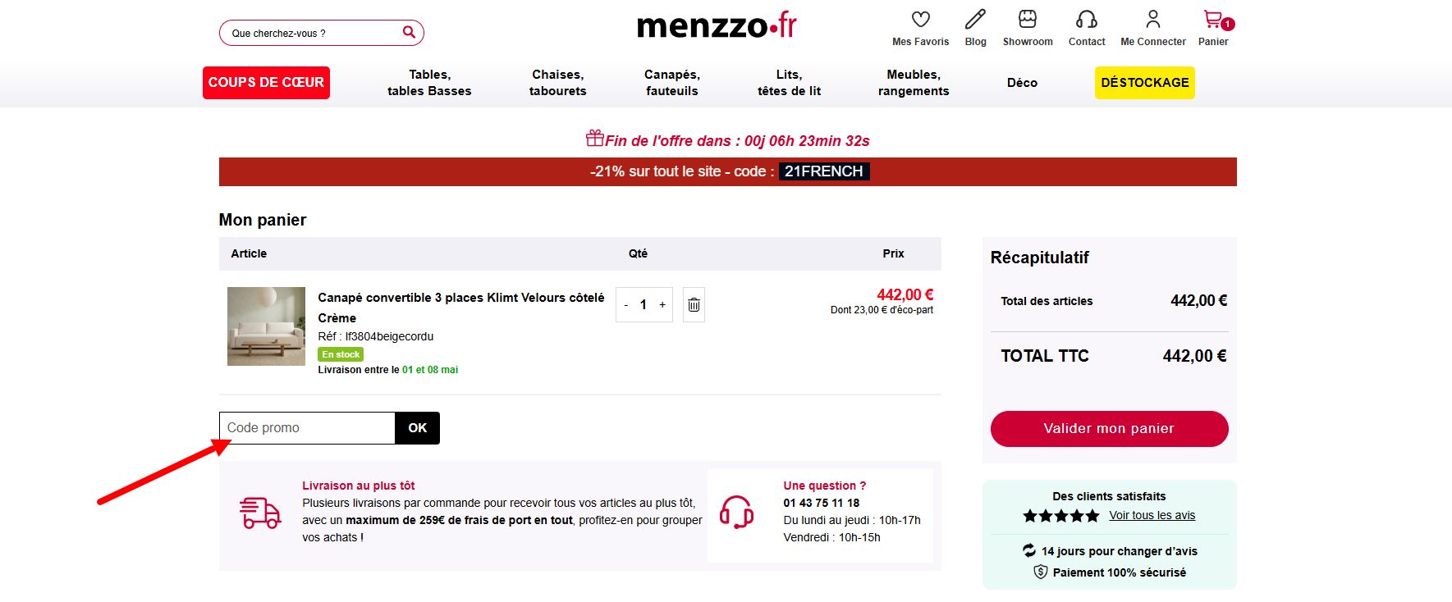Open Mes Favoris heart icon

tap(920, 19)
